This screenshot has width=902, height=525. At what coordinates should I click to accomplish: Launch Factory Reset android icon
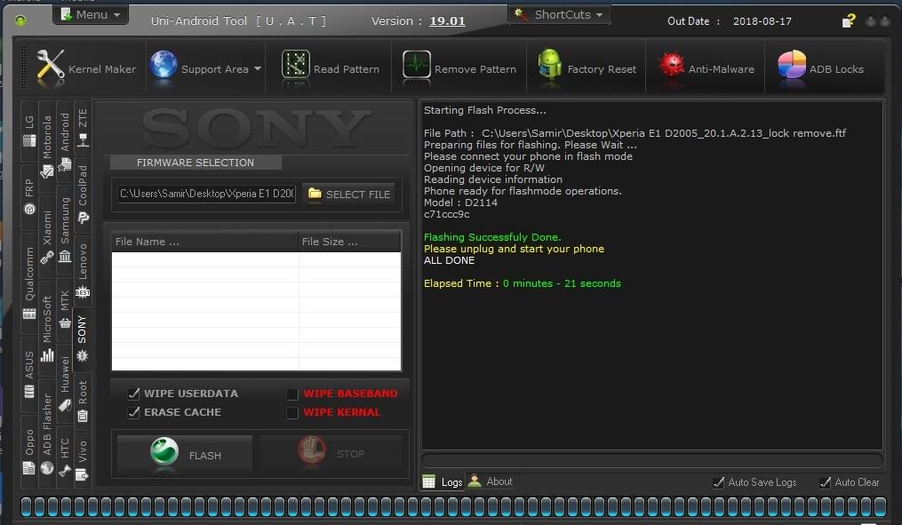[x=549, y=64]
